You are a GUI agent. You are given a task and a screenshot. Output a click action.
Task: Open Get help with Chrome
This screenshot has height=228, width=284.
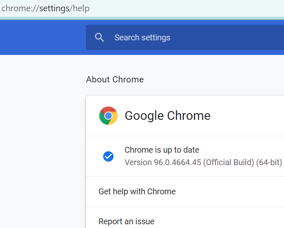point(137,191)
